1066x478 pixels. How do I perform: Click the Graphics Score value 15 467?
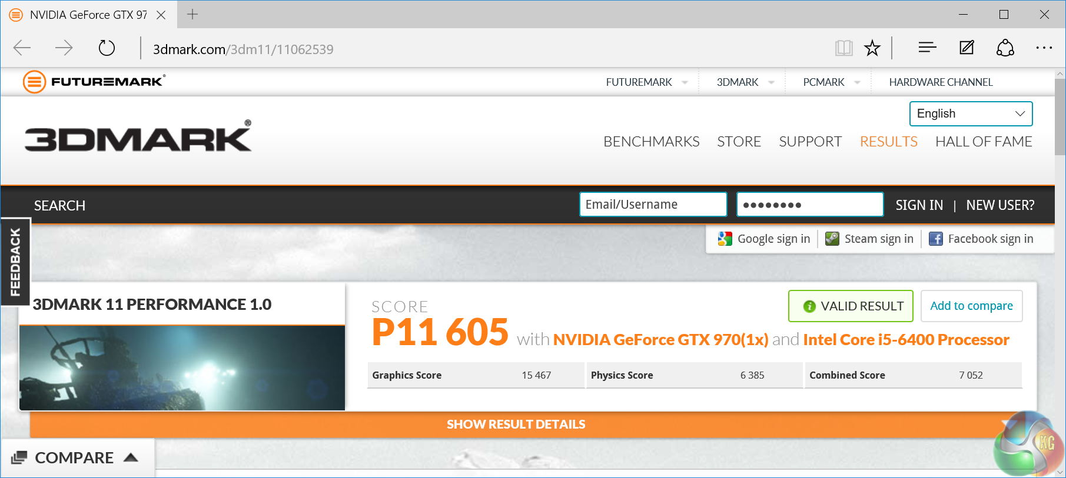(536, 375)
